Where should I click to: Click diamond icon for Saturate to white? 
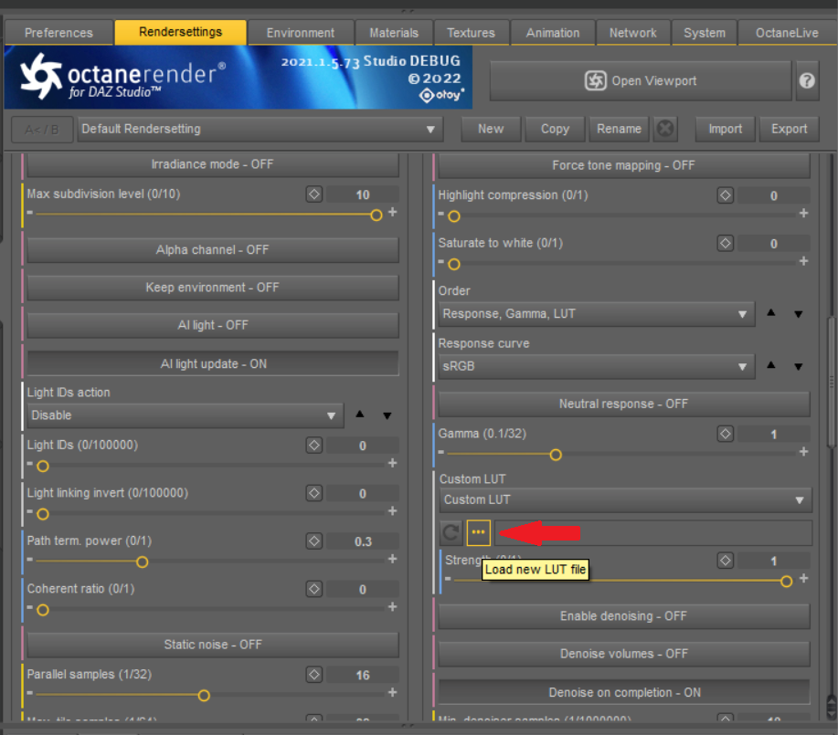coord(726,243)
